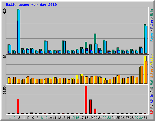Select day 14 on the x-axis
This screenshot has width=155, height=121.
click(68, 118)
